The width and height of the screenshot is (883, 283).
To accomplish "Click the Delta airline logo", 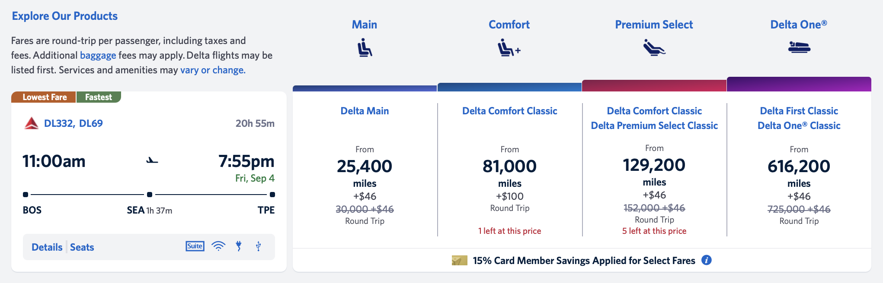I will click(x=32, y=123).
